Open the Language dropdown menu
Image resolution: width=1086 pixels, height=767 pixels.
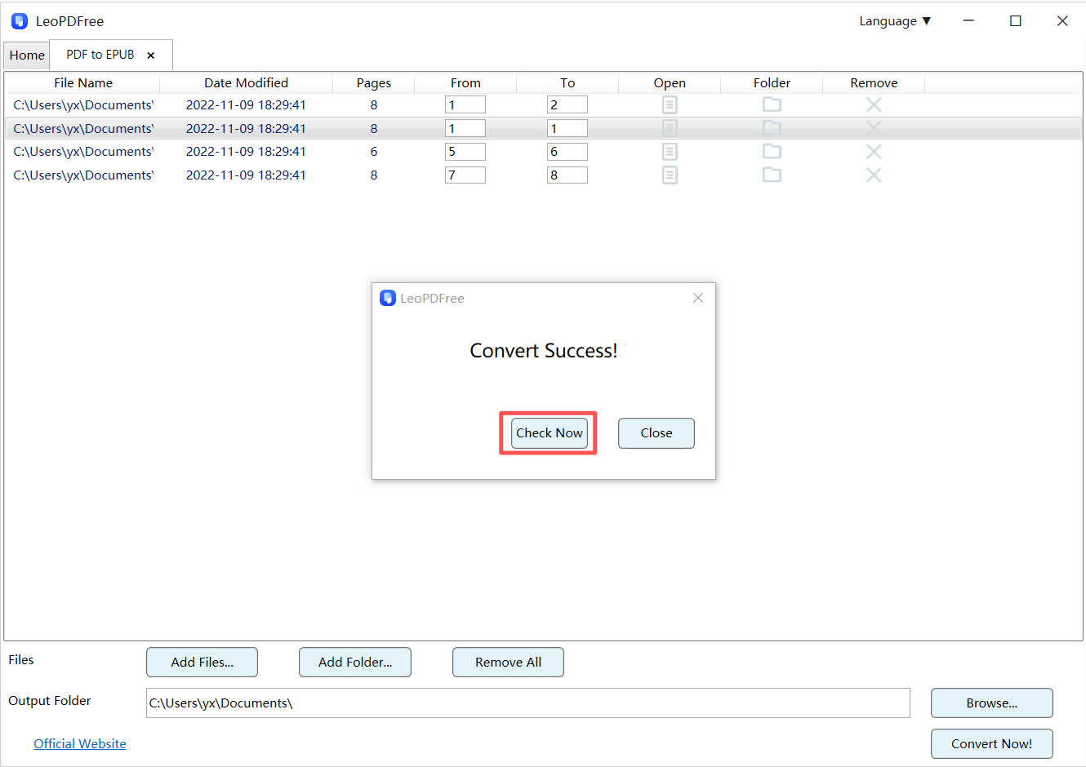pos(895,21)
